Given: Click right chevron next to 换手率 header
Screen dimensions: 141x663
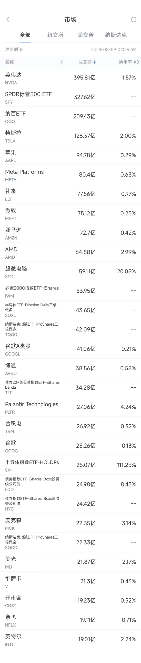Looking at the screenshot, I should coord(138,62).
